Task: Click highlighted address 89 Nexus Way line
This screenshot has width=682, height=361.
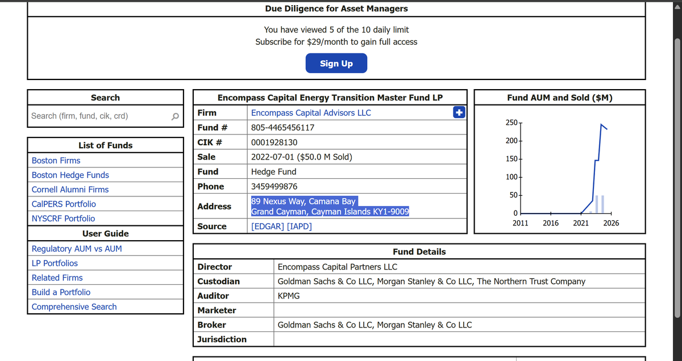Action: [x=303, y=201]
